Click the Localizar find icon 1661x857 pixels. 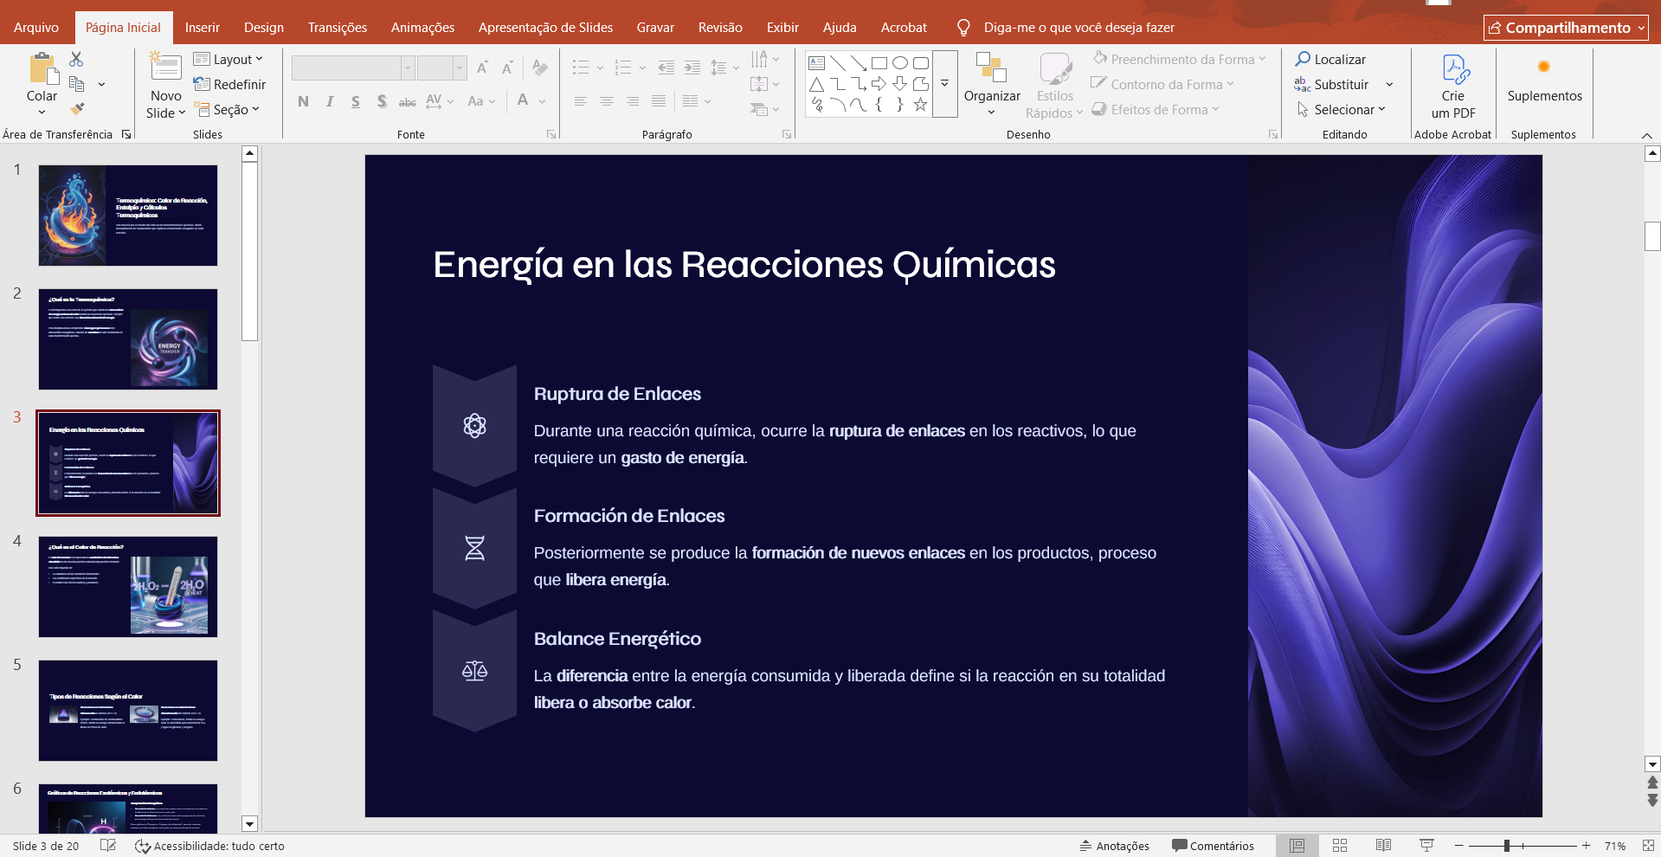pos(1303,59)
